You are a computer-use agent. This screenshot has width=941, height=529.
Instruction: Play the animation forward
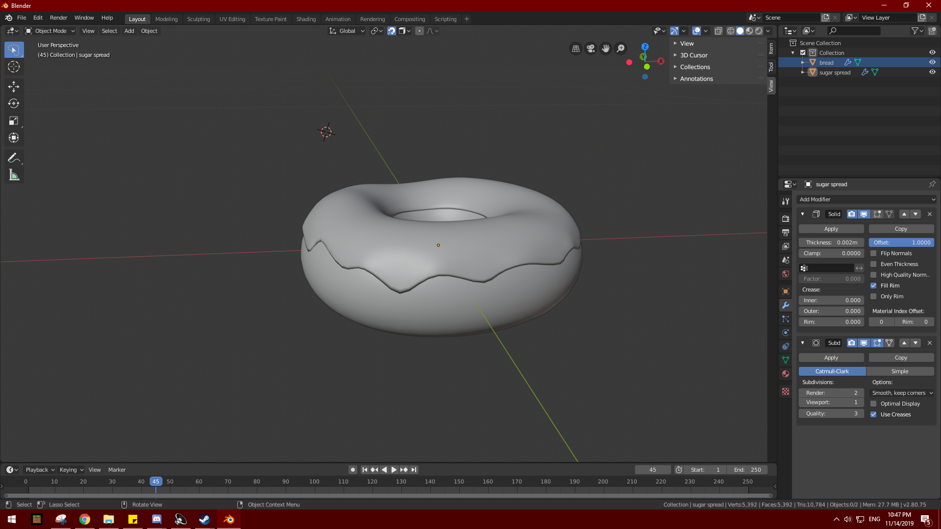pyautogui.click(x=394, y=470)
